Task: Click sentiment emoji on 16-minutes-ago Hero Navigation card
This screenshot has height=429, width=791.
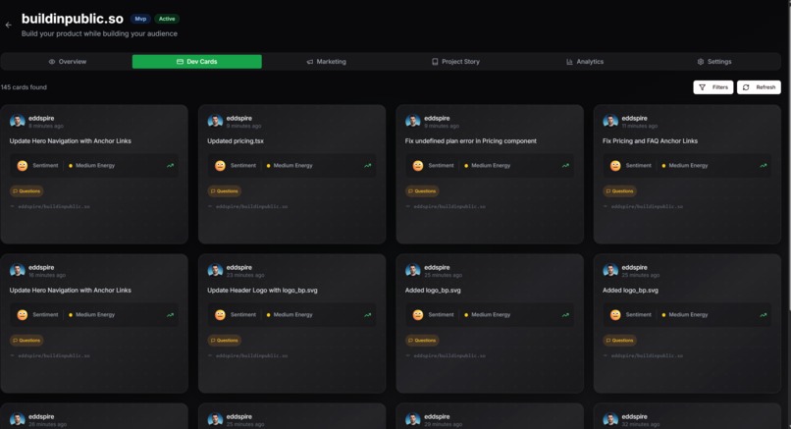Action: (23, 315)
